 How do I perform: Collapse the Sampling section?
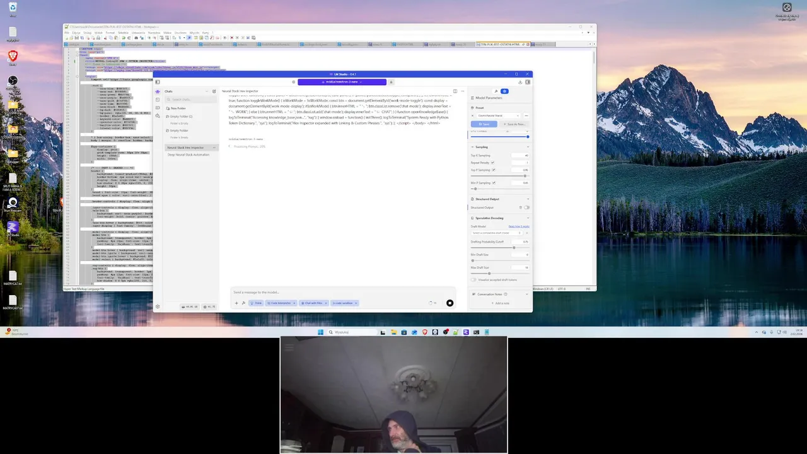pos(528,147)
